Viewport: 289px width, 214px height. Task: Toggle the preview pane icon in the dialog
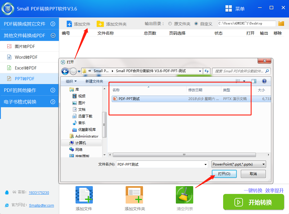254,81
